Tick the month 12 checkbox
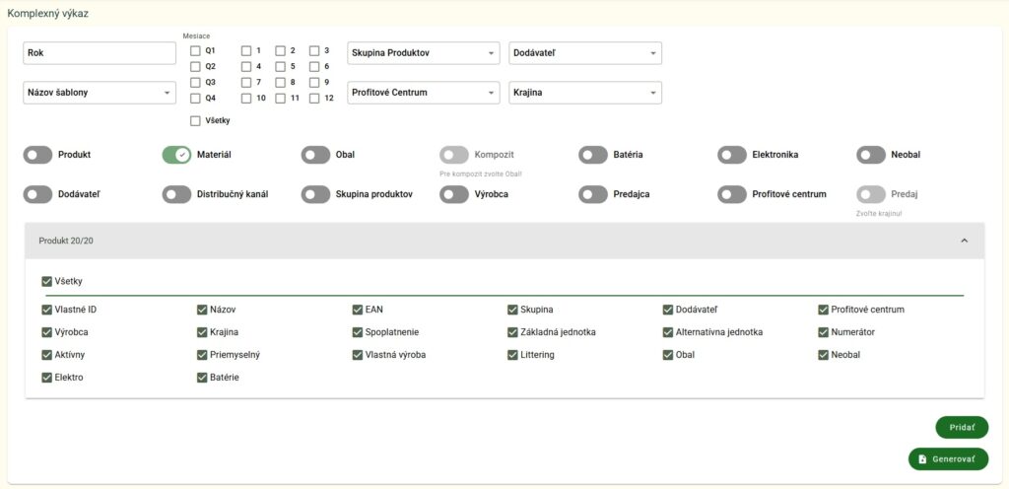Screen dimensions: 1009x489 [314, 98]
